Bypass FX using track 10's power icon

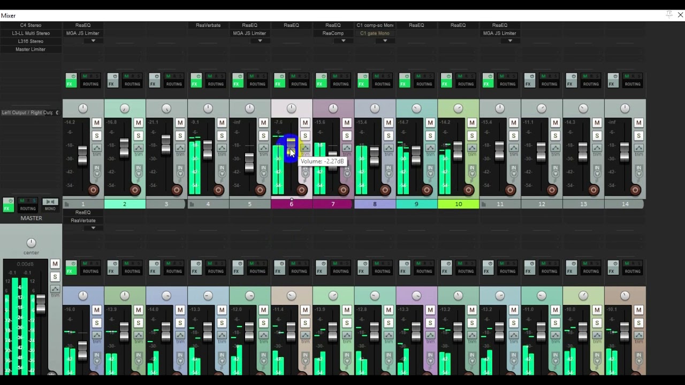(x=448, y=76)
